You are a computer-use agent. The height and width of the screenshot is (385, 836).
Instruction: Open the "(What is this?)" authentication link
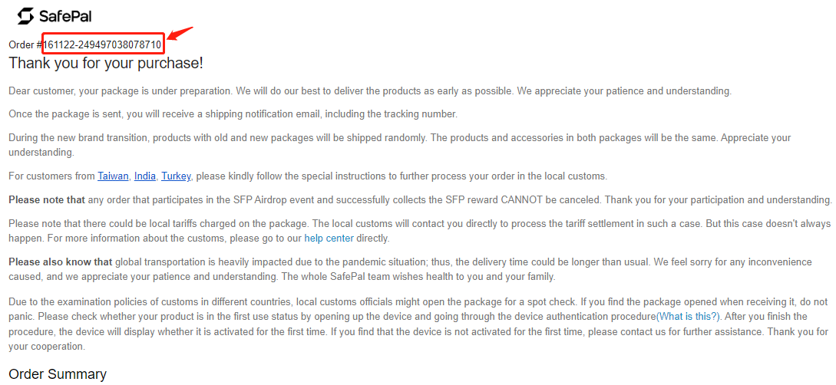tap(689, 316)
